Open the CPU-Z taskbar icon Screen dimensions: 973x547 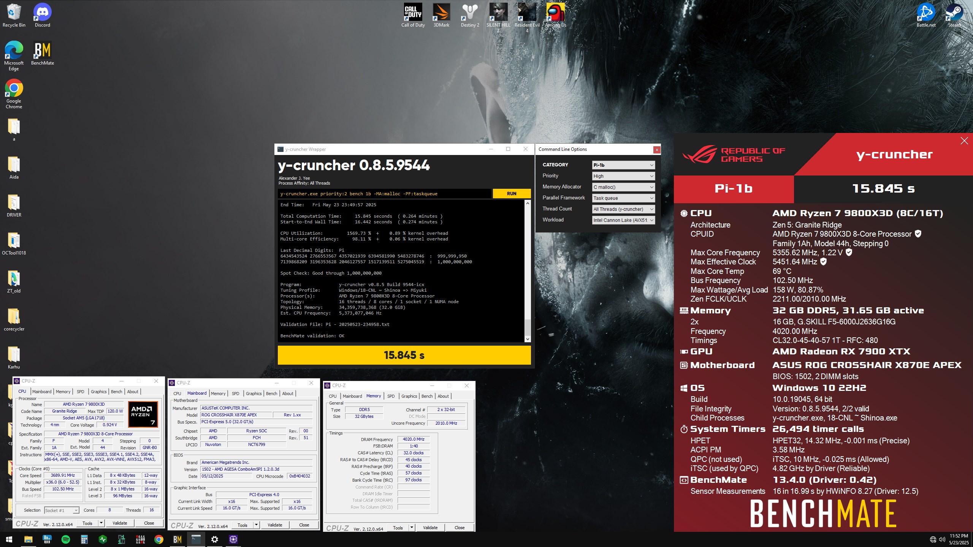click(x=233, y=539)
